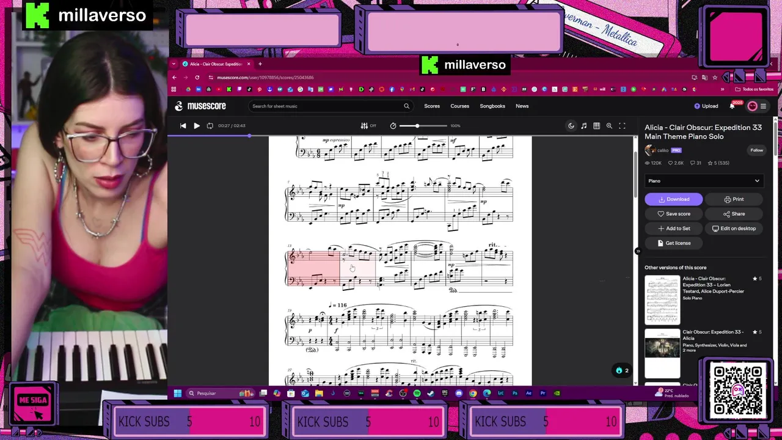Seek on the purple playback progress bar
The height and width of the screenshot is (440, 782).
tap(402, 135)
